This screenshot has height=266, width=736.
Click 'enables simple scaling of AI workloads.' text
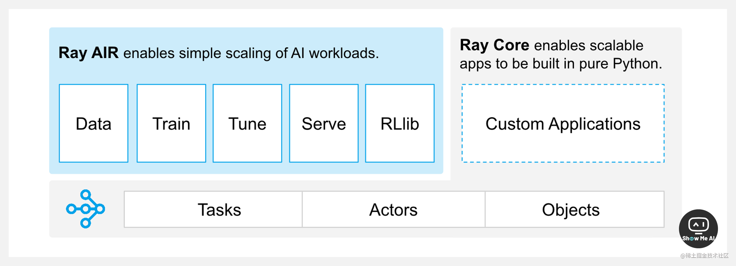point(251,53)
